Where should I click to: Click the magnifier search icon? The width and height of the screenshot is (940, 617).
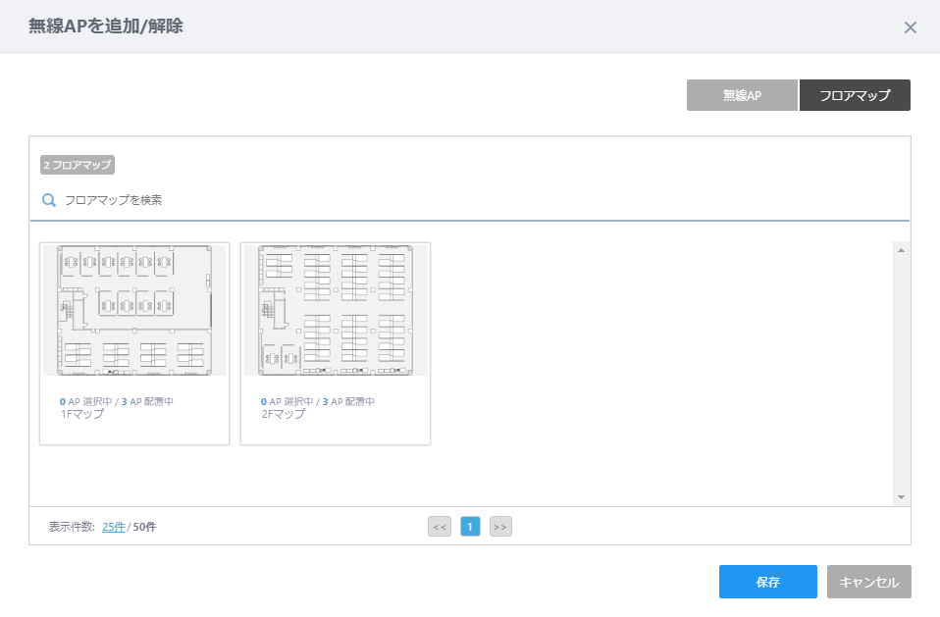[x=49, y=200]
